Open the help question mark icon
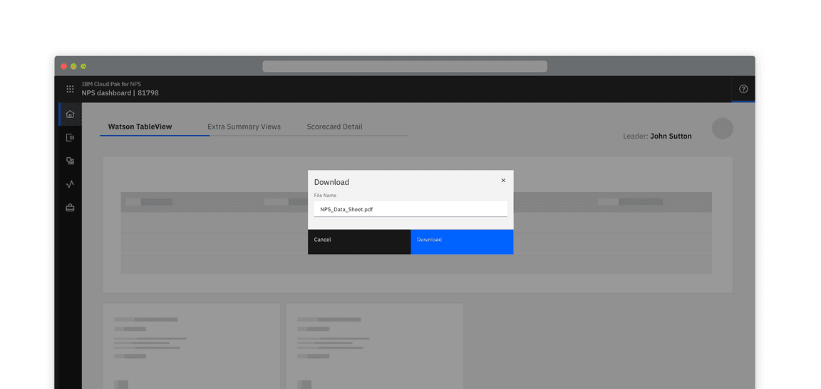 [743, 89]
